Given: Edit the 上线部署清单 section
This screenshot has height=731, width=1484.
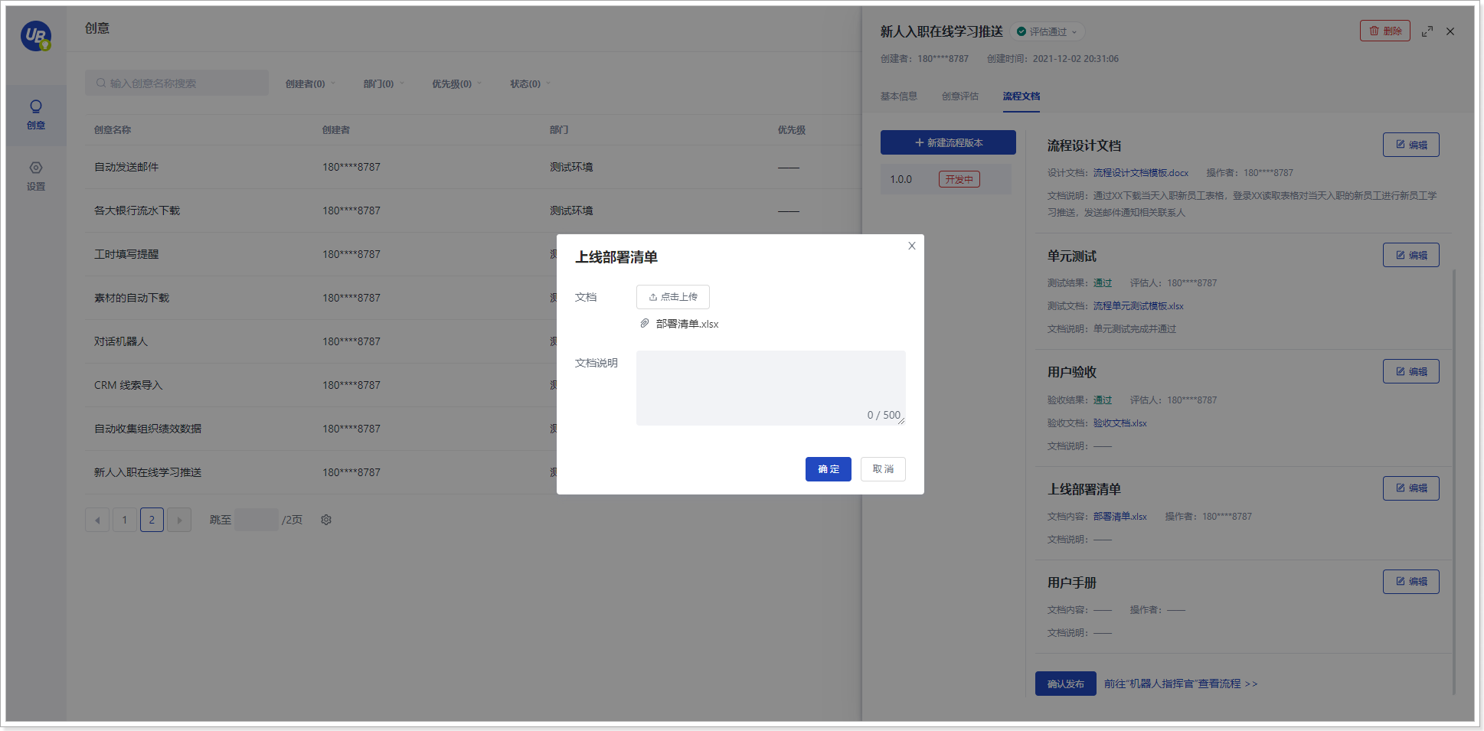Looking at the screenshot, I should click(x=1410, y=488).
